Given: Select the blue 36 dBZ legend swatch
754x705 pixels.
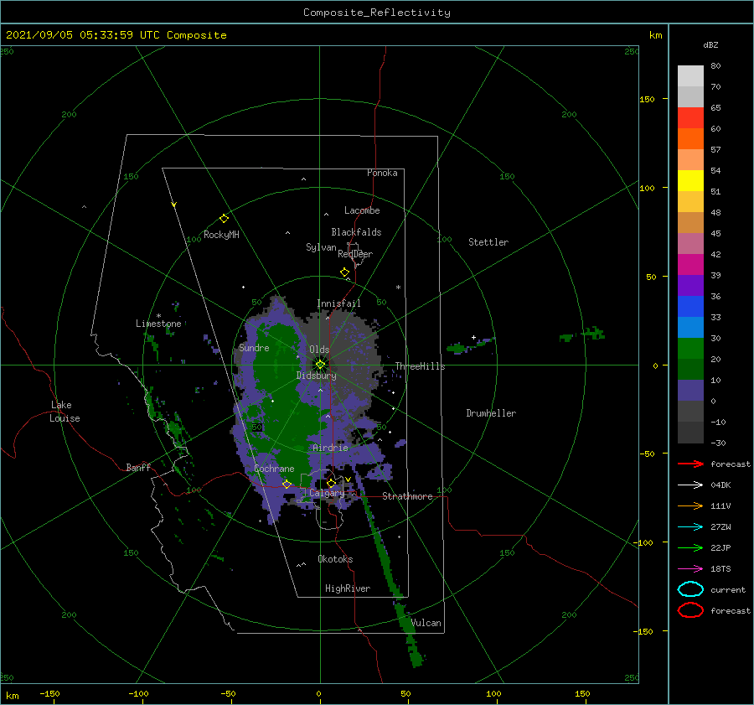Looking at the screenshot, I should coord(690,306).
